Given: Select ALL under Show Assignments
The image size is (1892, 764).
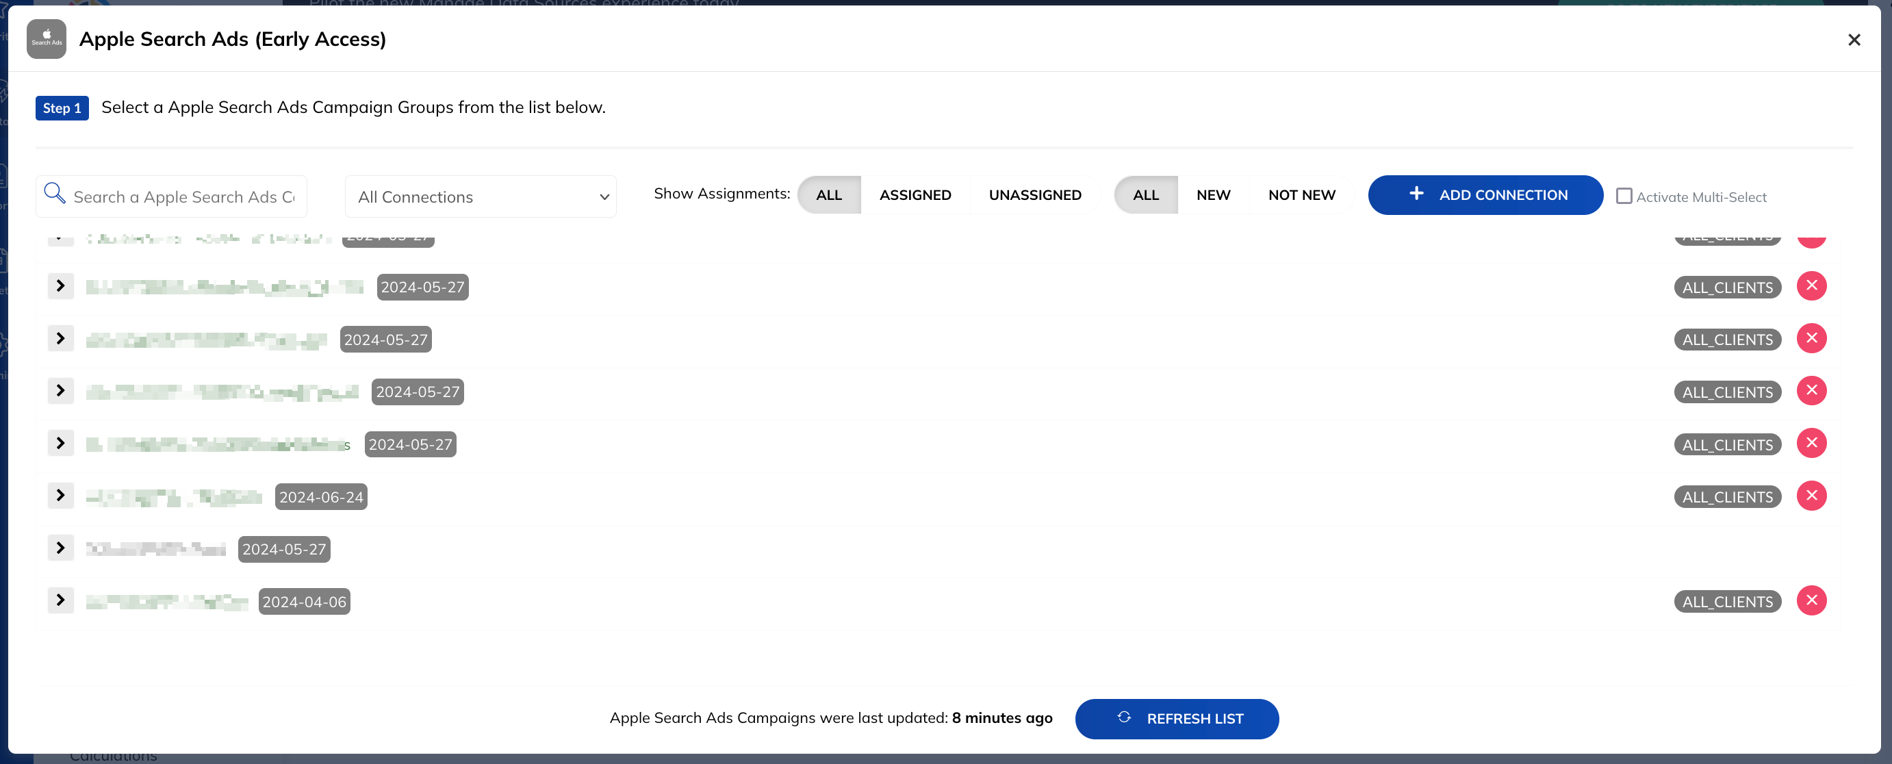Looking at the screenshot, I should click(x=828, y=194).
